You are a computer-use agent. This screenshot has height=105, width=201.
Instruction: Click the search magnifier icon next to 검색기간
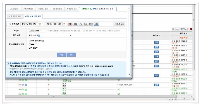(10, 24)
